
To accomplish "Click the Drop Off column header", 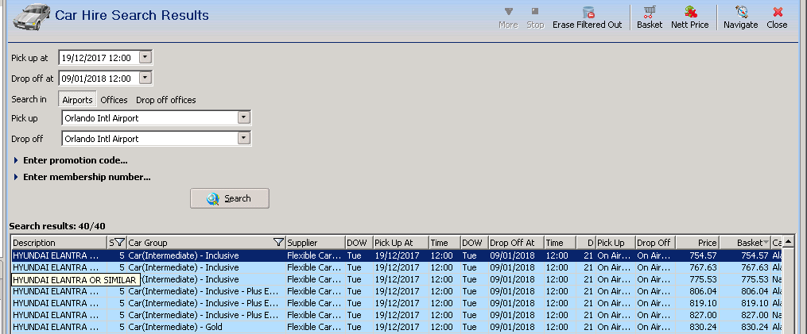I will (655, 243).
